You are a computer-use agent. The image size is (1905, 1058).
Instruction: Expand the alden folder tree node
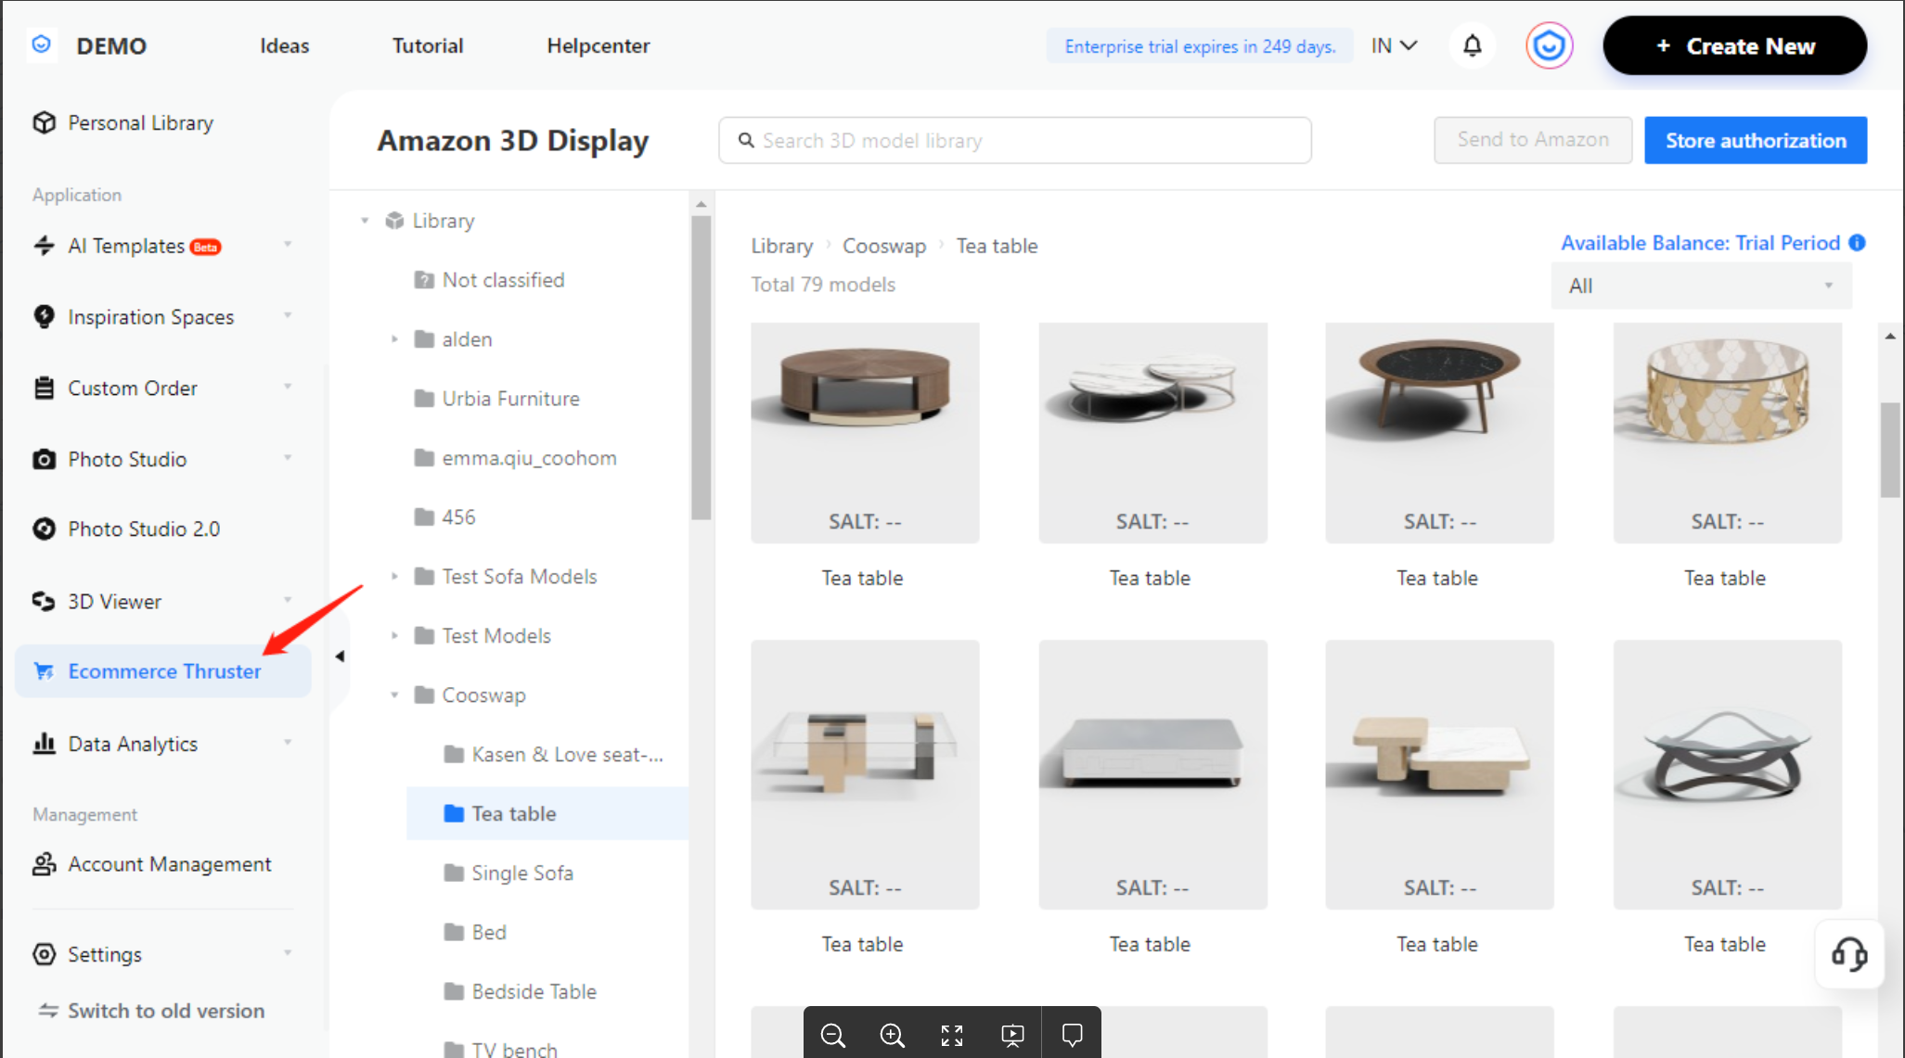pos(394,339)
